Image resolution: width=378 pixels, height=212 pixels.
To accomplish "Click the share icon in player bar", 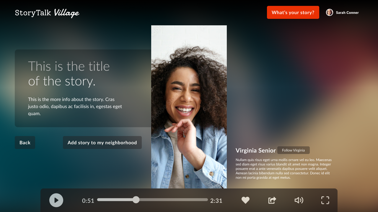I will pyautogui.click(x=272, y=200).
